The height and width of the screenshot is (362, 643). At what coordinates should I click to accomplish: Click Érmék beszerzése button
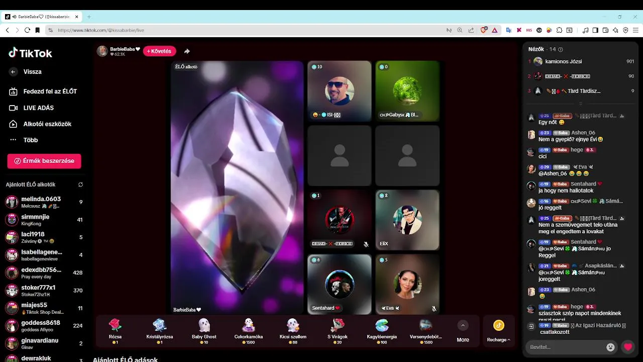(x=44, y=161)
